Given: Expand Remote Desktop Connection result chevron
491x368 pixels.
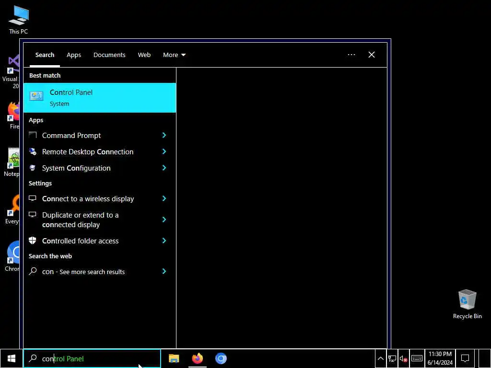Looking at the screenshot, I should point(164,151).
